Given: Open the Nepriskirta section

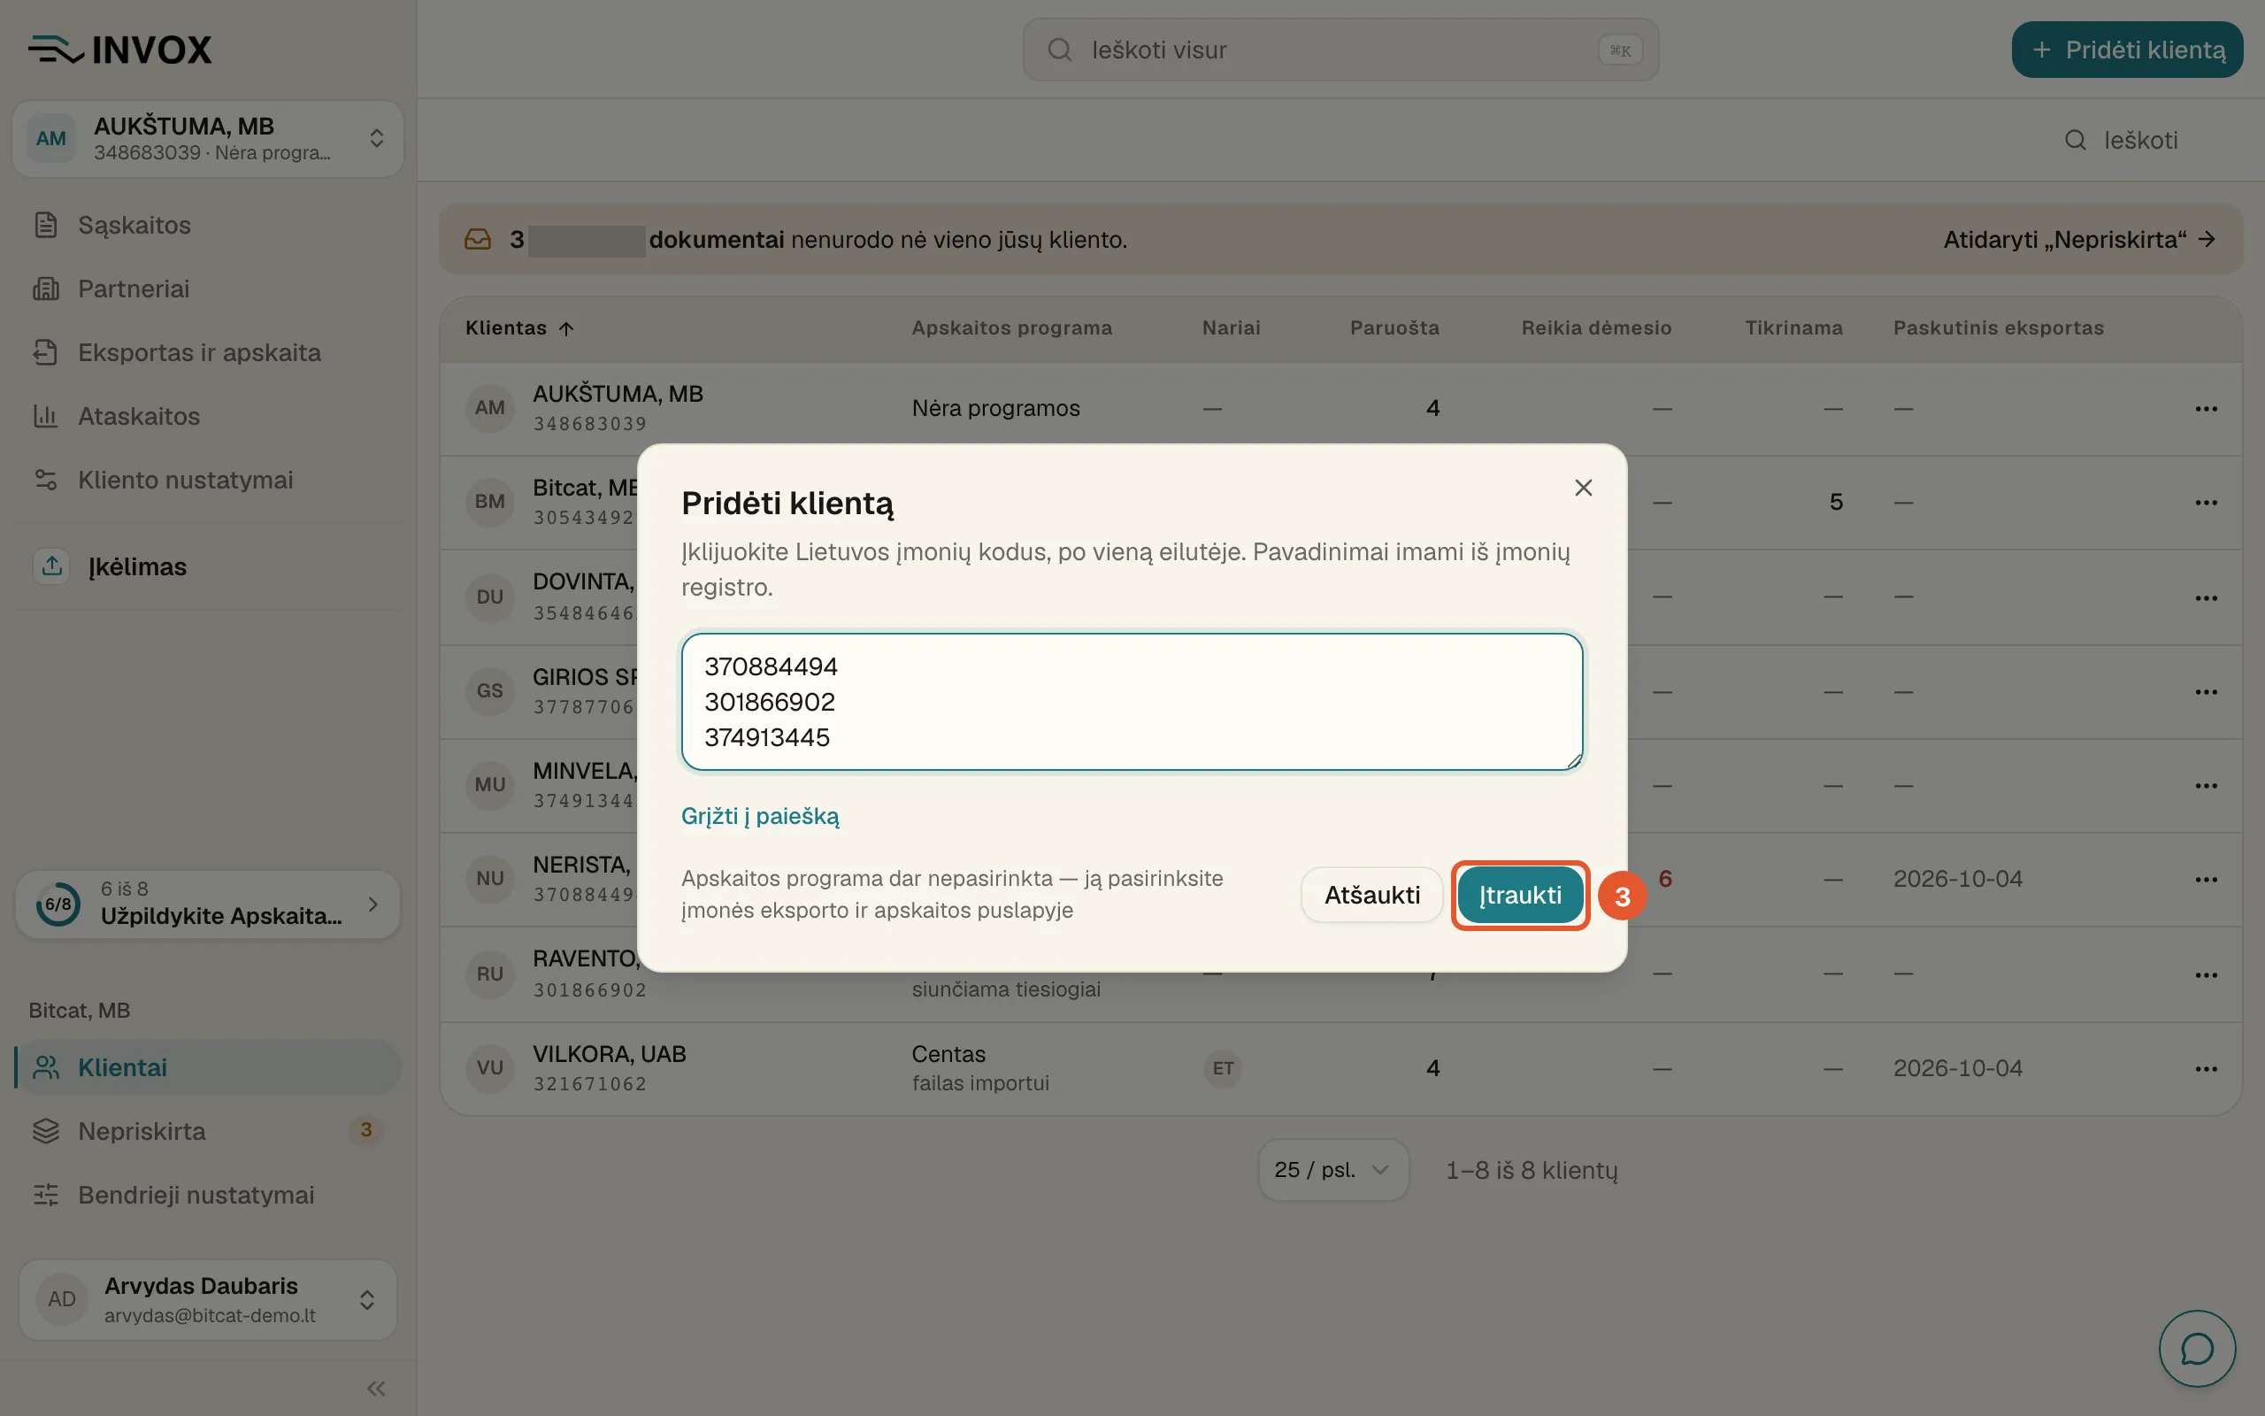Looking at the screenshot, I should click(208, 1131).
